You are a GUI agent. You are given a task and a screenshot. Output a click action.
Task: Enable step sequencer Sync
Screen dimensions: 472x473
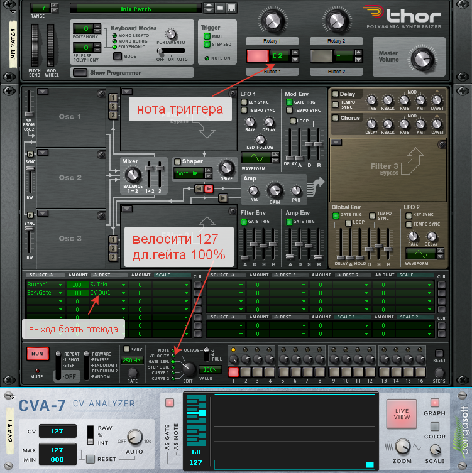pos(126,349)
